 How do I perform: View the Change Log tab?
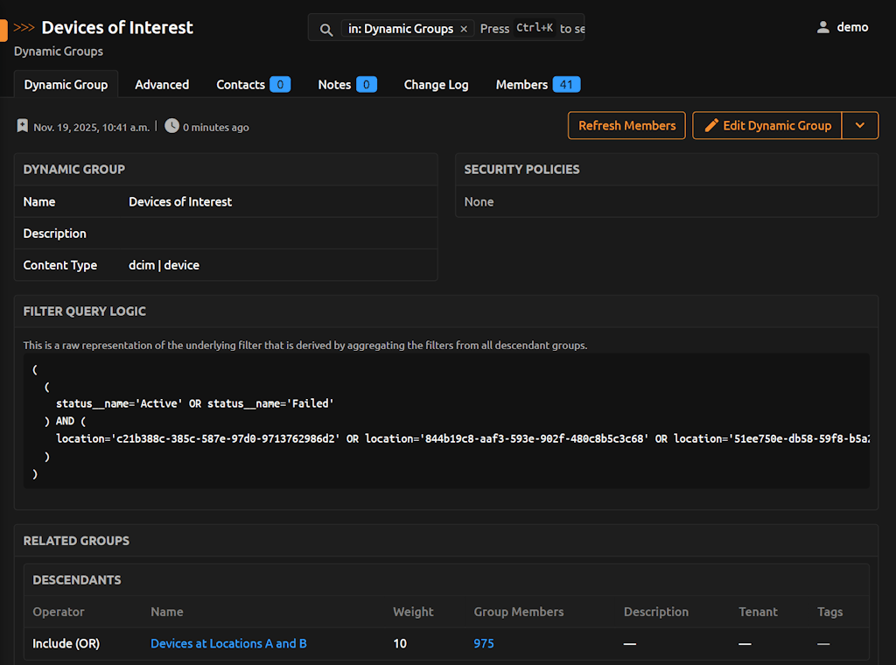click(436, 85)
